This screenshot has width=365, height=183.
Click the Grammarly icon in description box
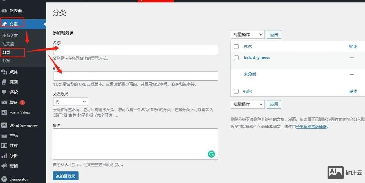pos(212,154)
